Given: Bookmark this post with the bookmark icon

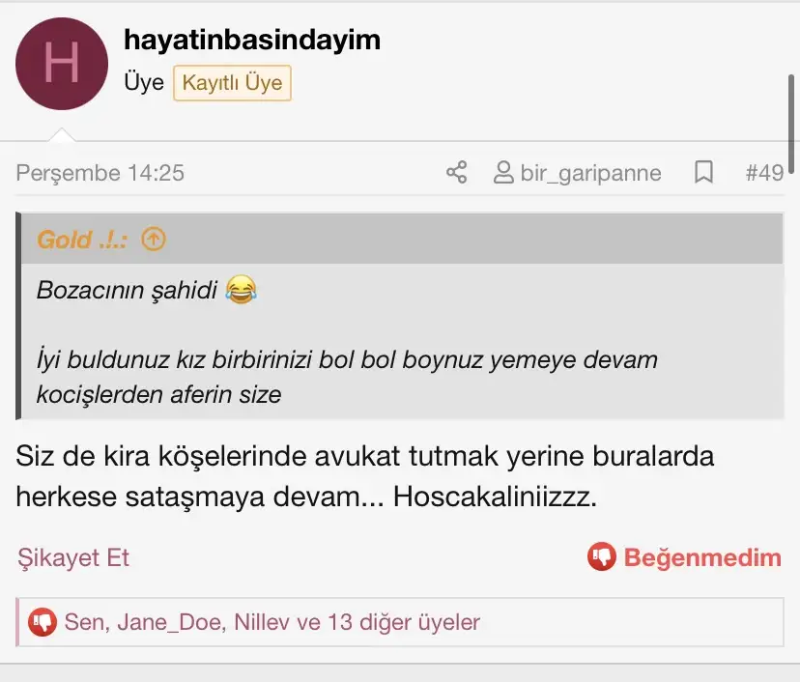Looking at the screenshot, I should pos(703,172).
